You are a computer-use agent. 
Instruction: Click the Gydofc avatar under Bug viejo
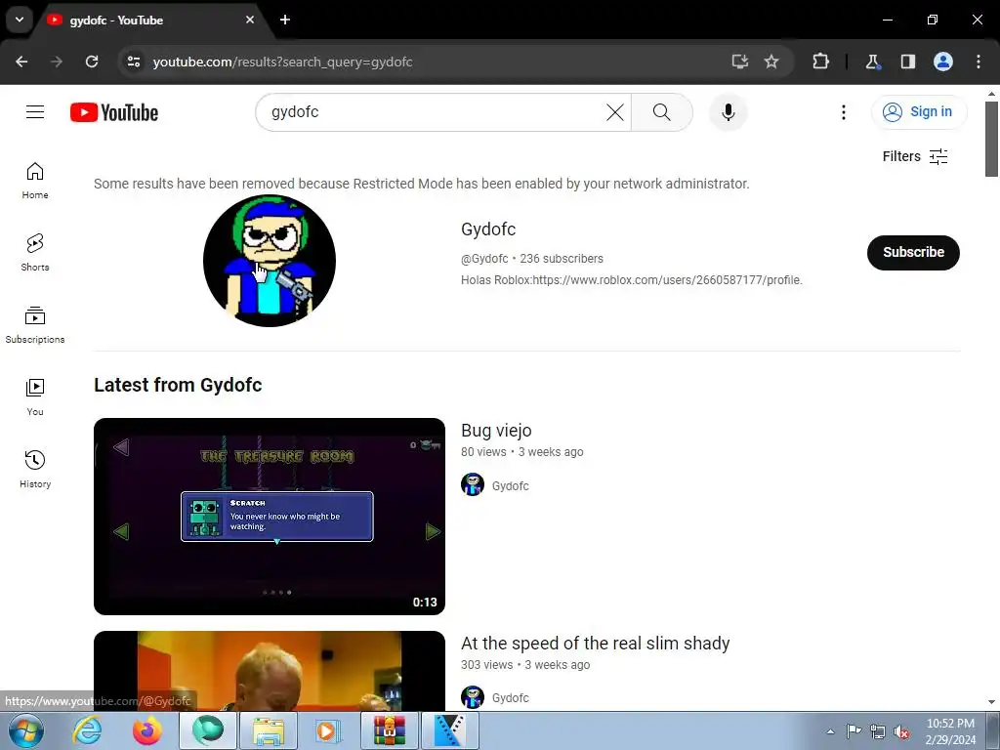(473, 484)
